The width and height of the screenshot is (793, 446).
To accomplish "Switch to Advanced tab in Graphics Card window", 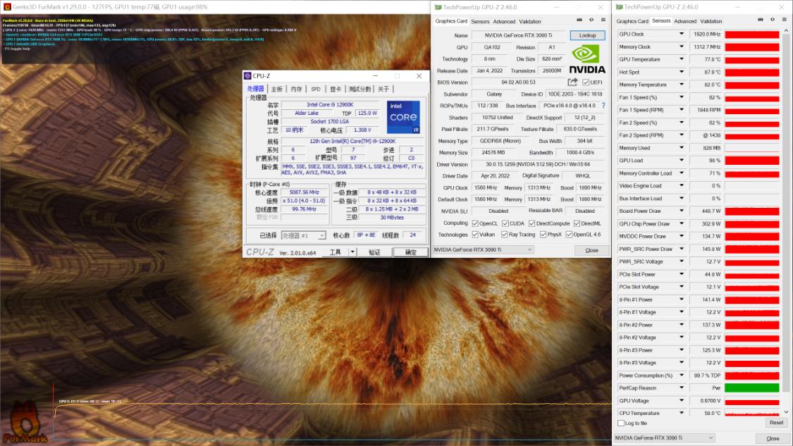I will (x=504, y=22).
